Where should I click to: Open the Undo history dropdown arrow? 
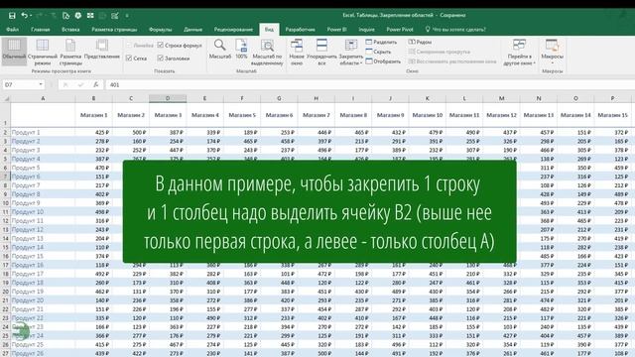[x=31, y=16]
